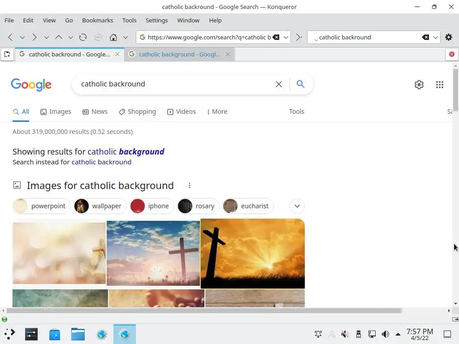Open the File menu
The image size is (459, 344).
pyautogui.click(x=9, y=21)
